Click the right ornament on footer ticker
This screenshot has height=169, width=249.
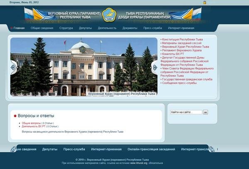click(212, 149)
